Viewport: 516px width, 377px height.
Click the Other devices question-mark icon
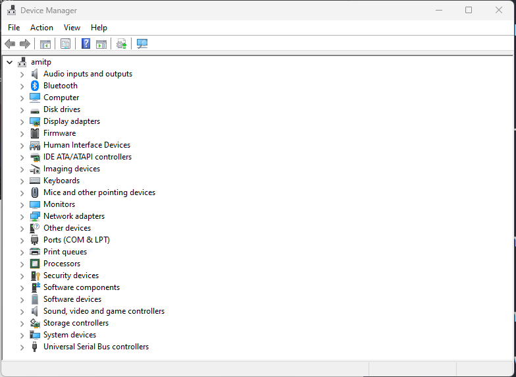[x=34, y=228]
